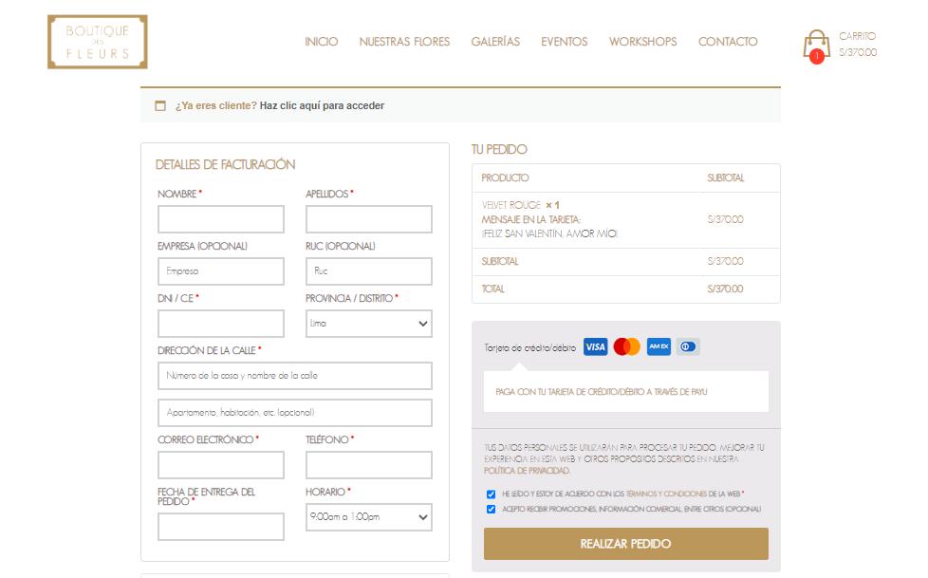
Task: Open the Política de Privacidad link
Action: pyautogui.click(x=527, y=471)
